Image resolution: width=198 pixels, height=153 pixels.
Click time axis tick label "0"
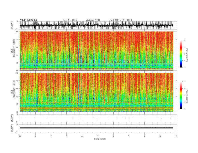[x=20, y=136]
